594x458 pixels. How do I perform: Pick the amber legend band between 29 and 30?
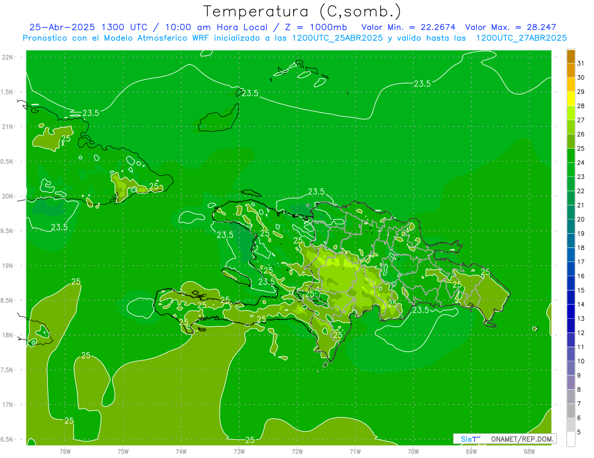571,84
